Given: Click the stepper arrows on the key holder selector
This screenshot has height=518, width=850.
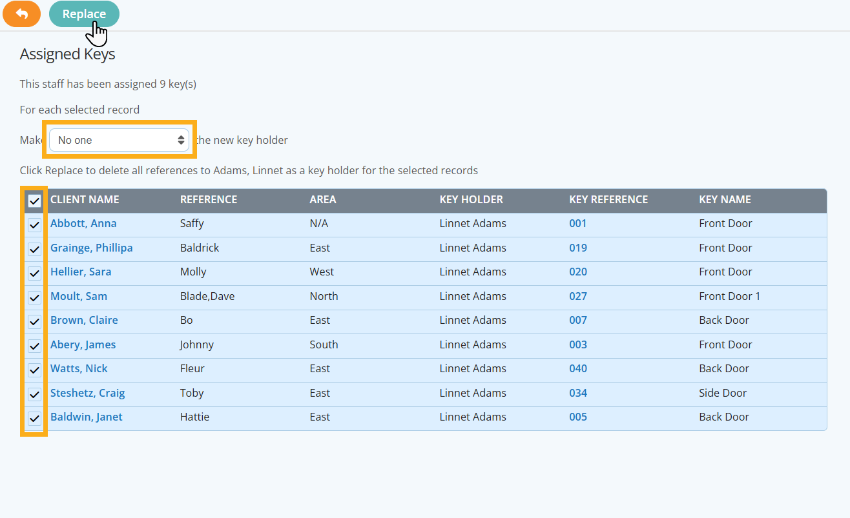Looking at the screenshot, I should tap(181, 139).
